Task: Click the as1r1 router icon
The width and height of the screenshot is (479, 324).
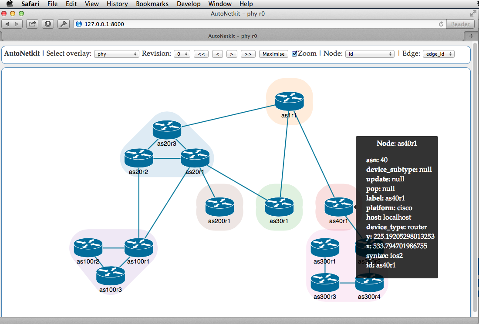Action: pyautogui.click(x=289, y=101)
